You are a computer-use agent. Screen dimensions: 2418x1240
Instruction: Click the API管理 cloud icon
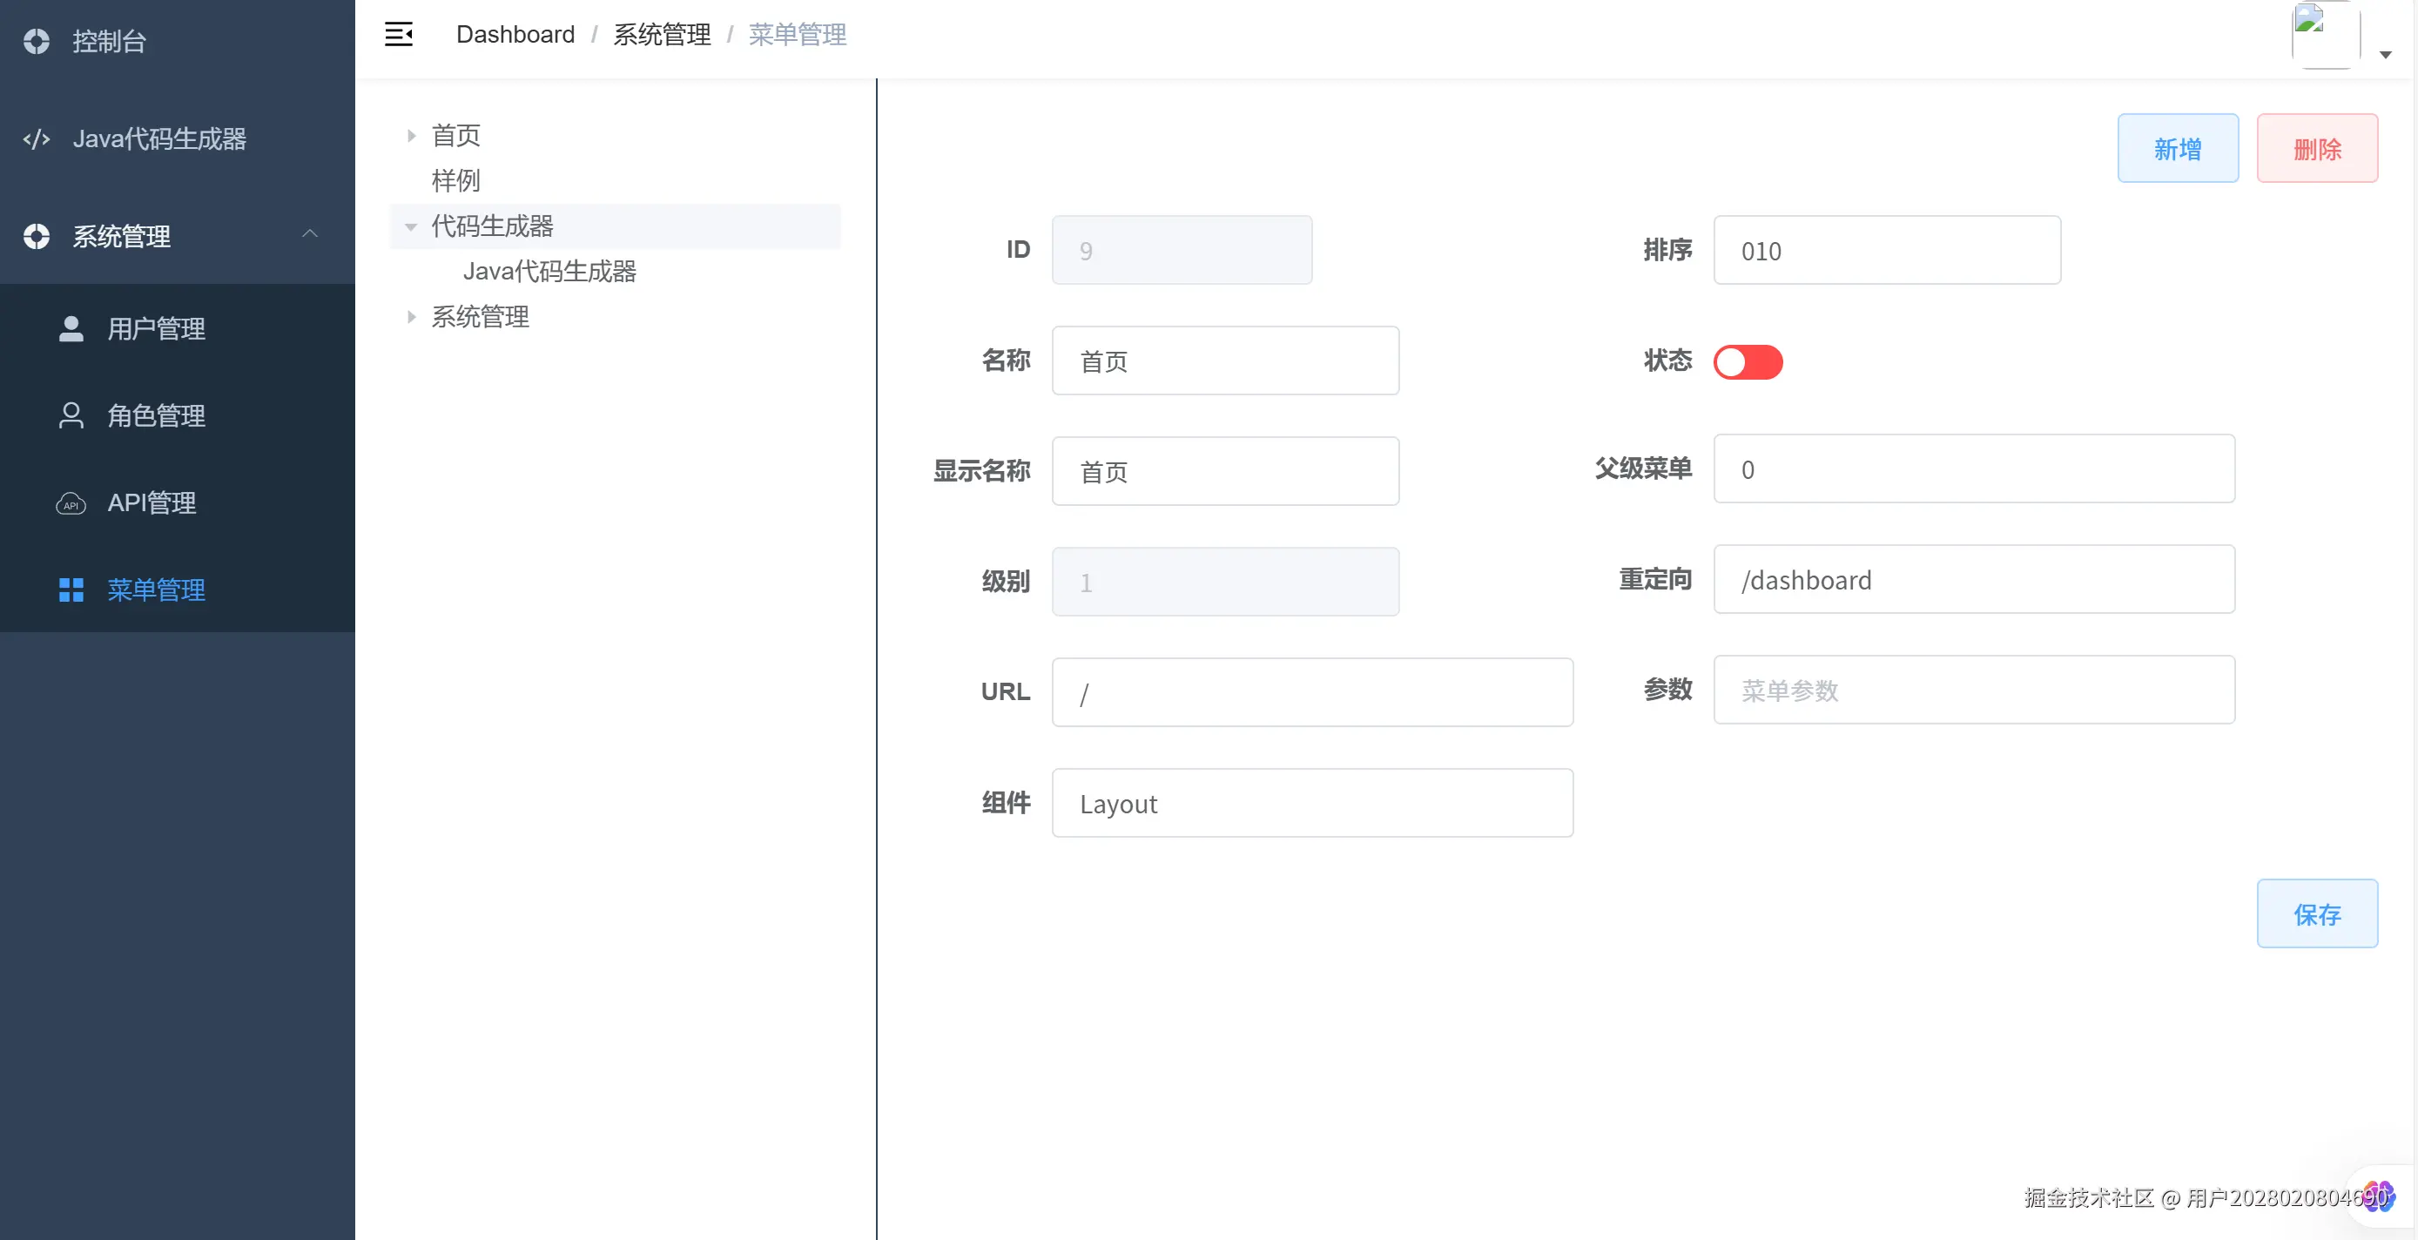click(71, 503)
